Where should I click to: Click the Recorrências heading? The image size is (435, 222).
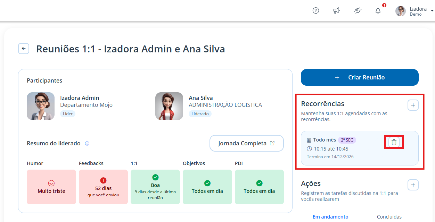tap(323, 104)
